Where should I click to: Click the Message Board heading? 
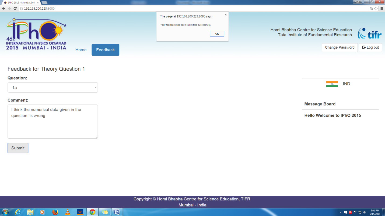tap(320, 104)
